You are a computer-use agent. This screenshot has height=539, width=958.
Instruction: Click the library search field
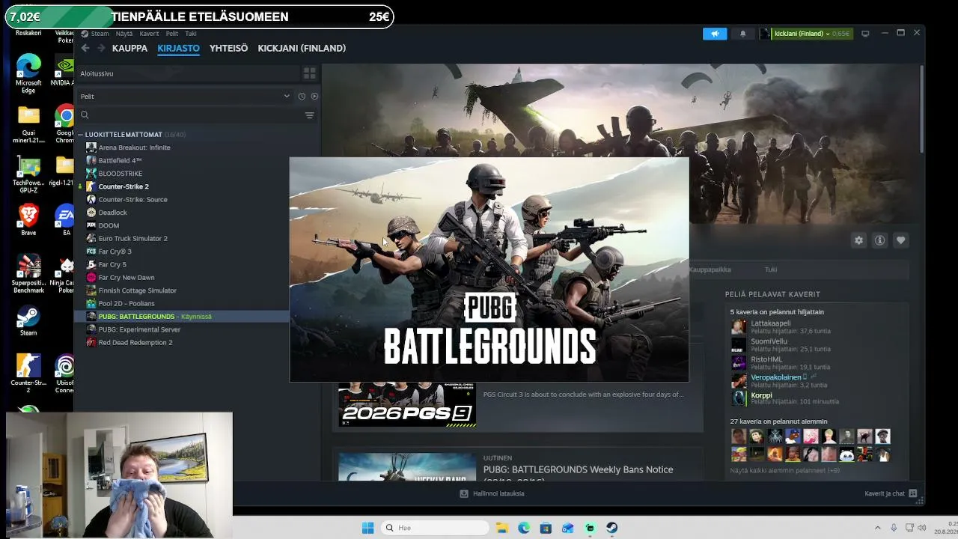click(190, 115)
